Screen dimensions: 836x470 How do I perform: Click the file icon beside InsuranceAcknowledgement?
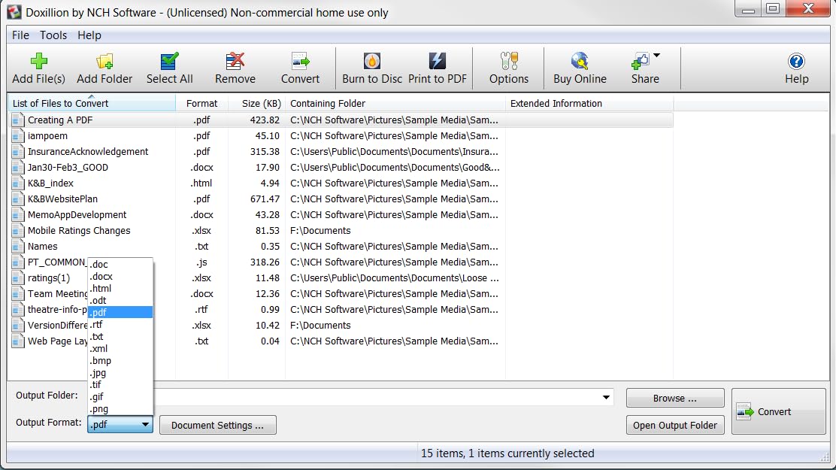pyautogui.click(x=17, y=151)
